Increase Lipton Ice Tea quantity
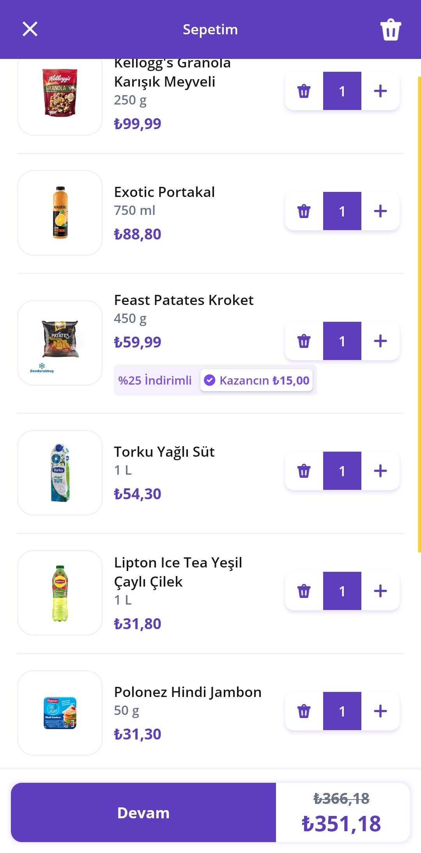 (x=380, y=591)
